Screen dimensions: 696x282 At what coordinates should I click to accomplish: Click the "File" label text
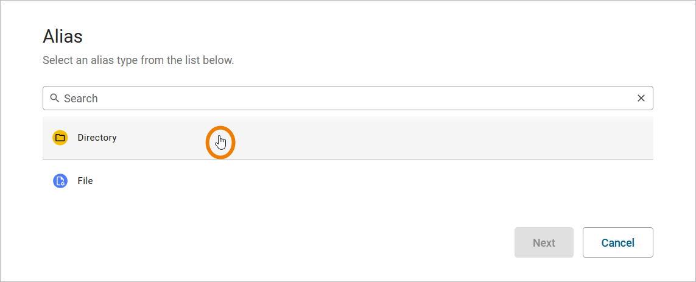(85, 181)
